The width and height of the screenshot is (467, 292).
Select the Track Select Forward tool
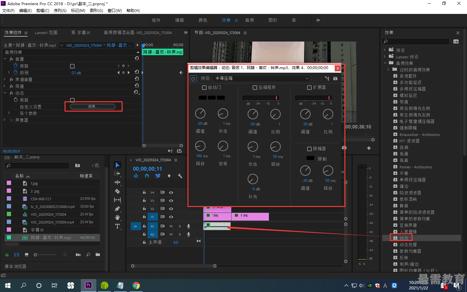117,174
